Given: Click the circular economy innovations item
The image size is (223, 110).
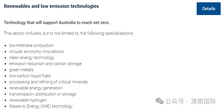Looking at the screenshot, I should pyautogui.click(x=36, y=52).
